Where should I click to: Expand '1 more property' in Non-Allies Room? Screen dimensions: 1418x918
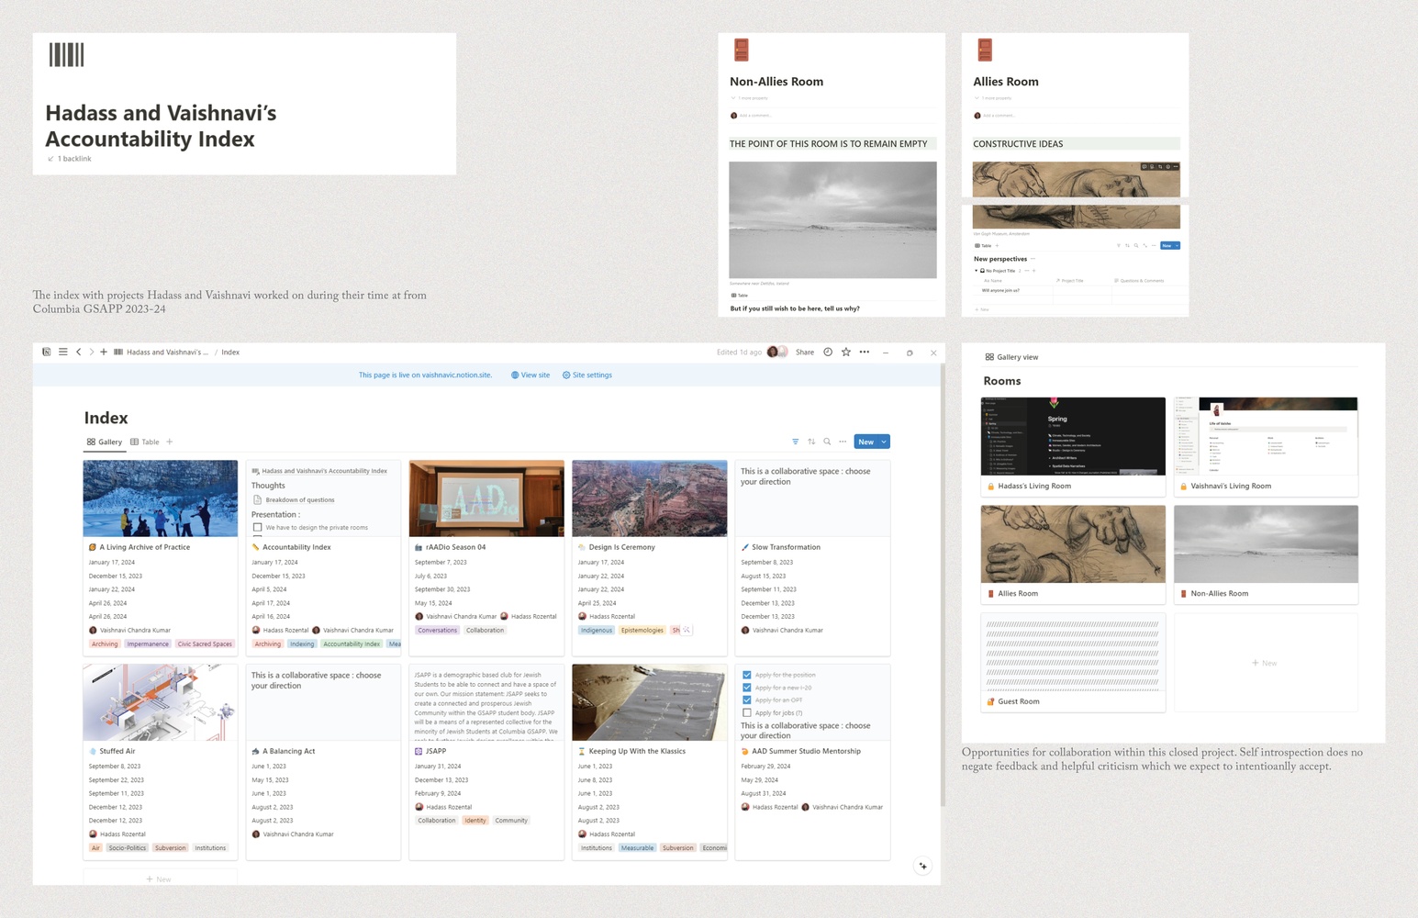tap(751, 97)
